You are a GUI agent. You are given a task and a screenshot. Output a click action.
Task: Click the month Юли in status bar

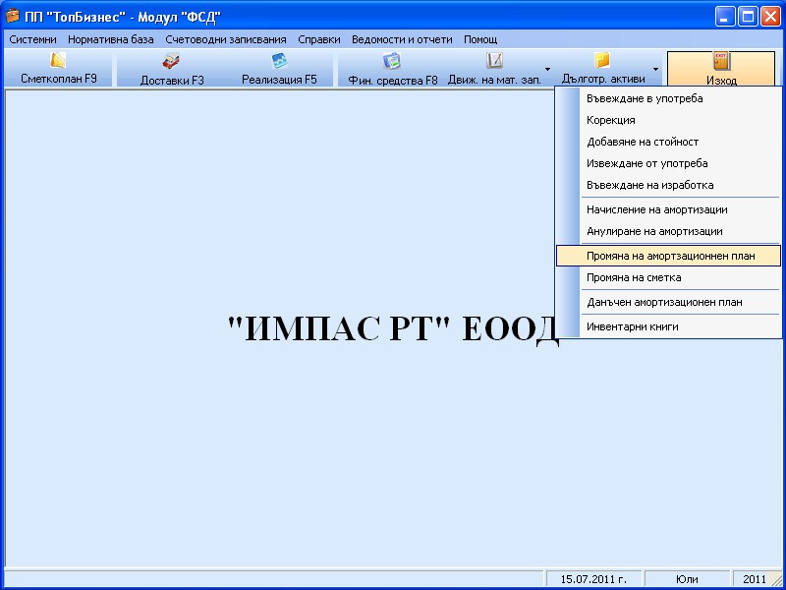pyautogui.click(x=687, y=579)
